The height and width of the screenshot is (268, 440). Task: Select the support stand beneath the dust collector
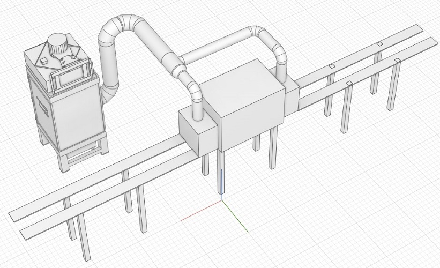81,156
